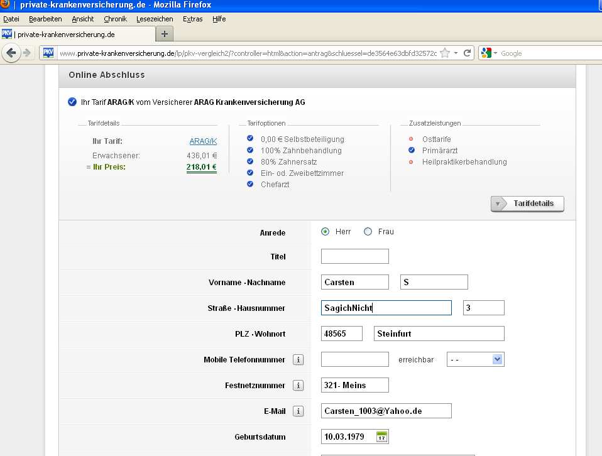Reload the page with the refresh icon
602x456 pixels.
pos(467,53)
